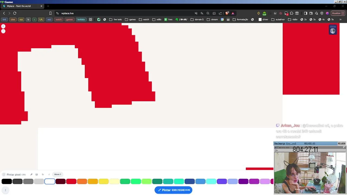Open the formatação bookmark folder
The height and width of the screenshot is (195, 347).
click(240, 19)
